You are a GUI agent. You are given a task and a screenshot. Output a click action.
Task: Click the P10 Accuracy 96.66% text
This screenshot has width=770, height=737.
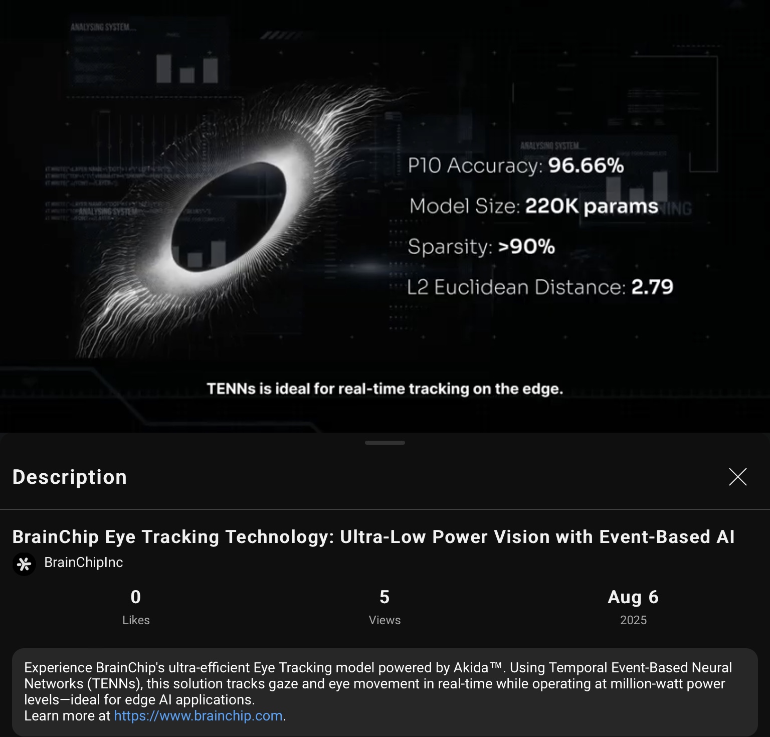pyautogui.click(x=516, y=165)
